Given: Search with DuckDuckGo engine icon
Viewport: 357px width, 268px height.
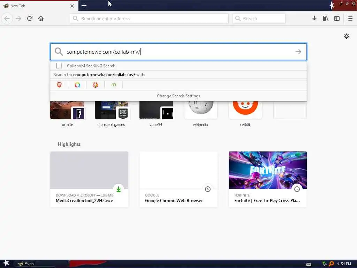Looking at the screenshot, I should (x=96, y=85).
